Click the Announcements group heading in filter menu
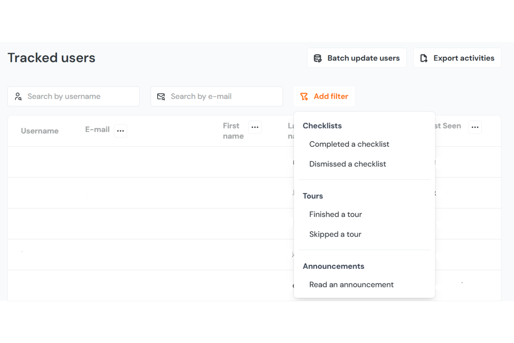514x343 pixels. (x=333, y=266)
